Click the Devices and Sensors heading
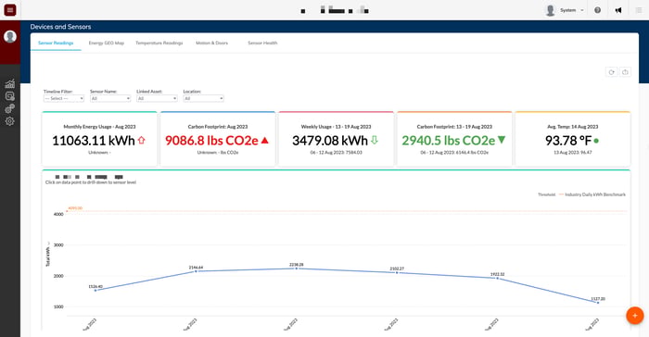The height and width of the screenshot is (337, 649). (x=60, y=27)
